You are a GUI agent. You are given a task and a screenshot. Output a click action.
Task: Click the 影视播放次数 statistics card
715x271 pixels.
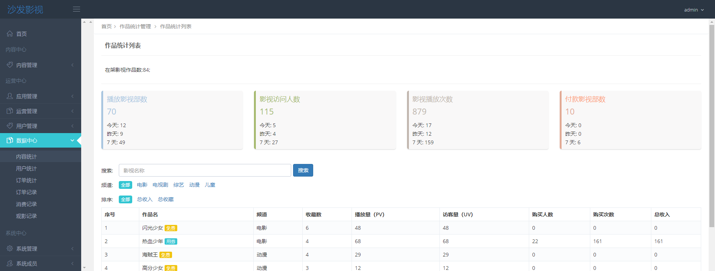point(478,120)
